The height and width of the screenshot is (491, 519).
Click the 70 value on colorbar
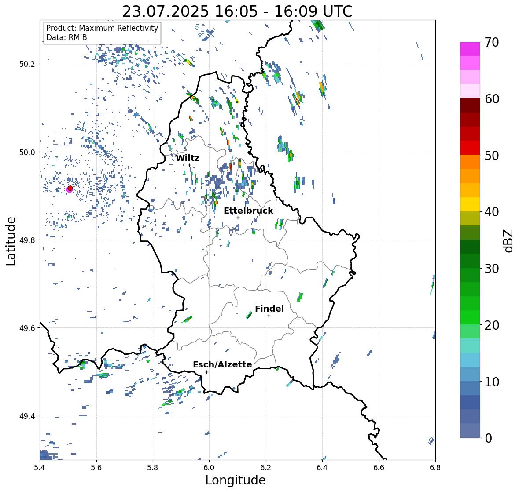[x=491, y=42]
